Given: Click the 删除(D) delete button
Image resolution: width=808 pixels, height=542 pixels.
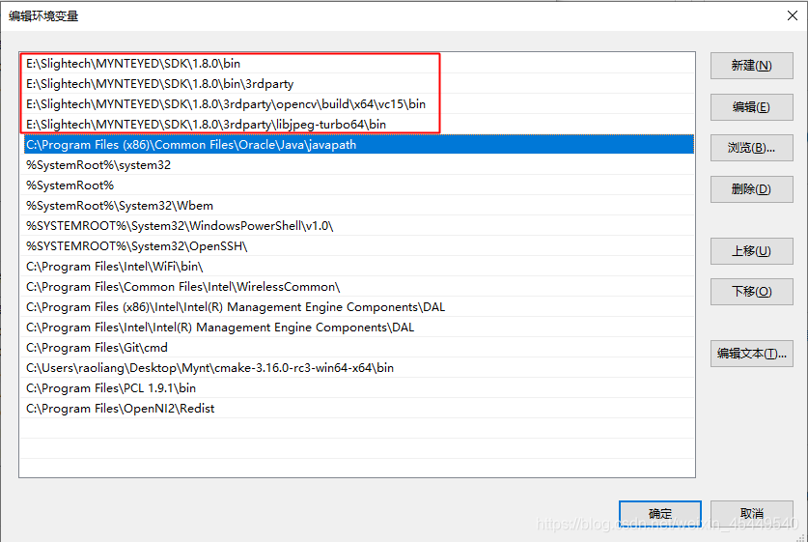Looking at the screenshot, I should pos(751,189).
